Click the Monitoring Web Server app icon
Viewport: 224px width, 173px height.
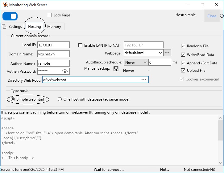(x=5, y=4)
